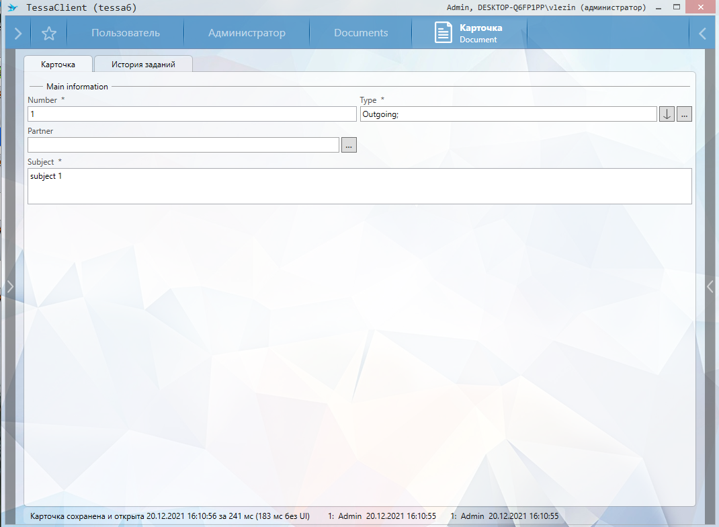Open Type selection dialog via ellipsis button
This screenshot has height=527, width=719.
[x=684, y=114]
